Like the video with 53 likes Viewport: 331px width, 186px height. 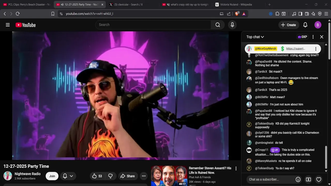[97, 176]
